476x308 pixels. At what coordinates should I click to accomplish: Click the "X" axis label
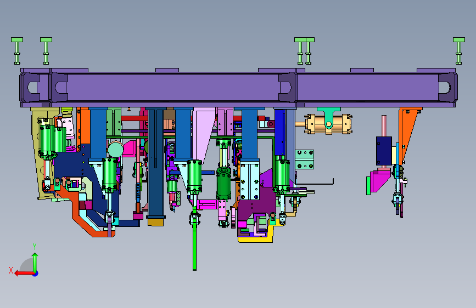tap(11, 270)
